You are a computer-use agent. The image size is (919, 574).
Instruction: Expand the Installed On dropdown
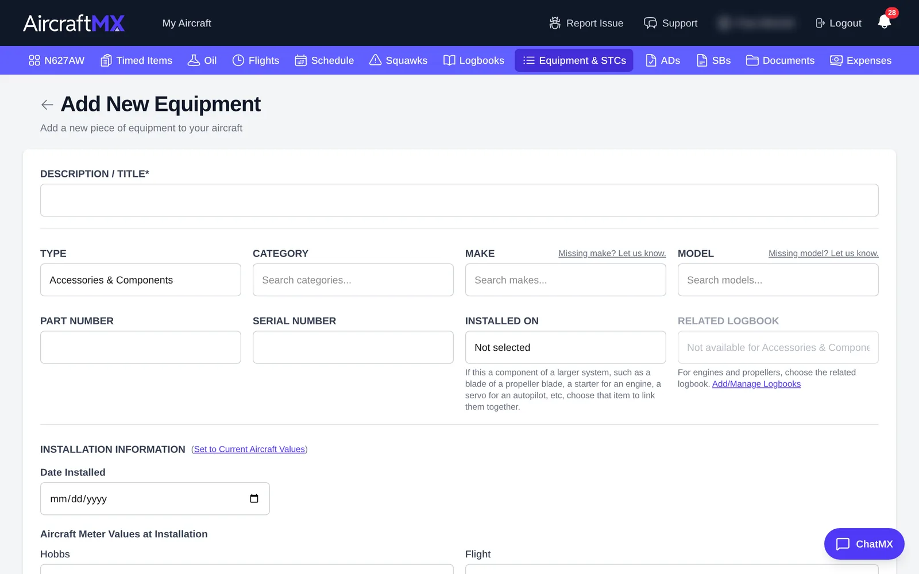pyautogui.click(x=566, y=347)
